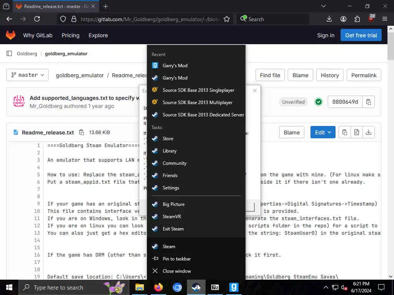This screenshot has height=295, width=394.
Task: Open a new browser tab
Action: pyautogui.click(x=105, y=7)
